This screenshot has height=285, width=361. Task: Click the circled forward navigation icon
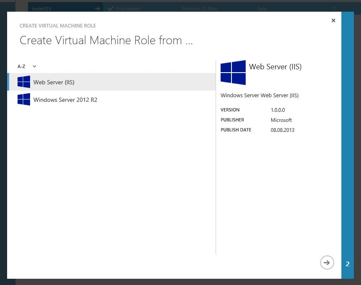(327, 262)
